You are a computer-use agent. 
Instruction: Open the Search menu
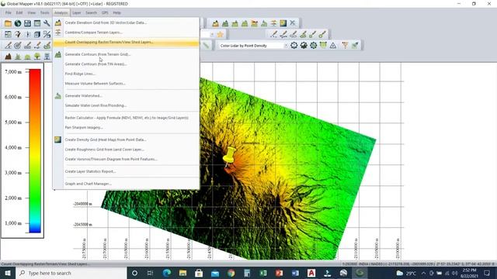[92, 12]
